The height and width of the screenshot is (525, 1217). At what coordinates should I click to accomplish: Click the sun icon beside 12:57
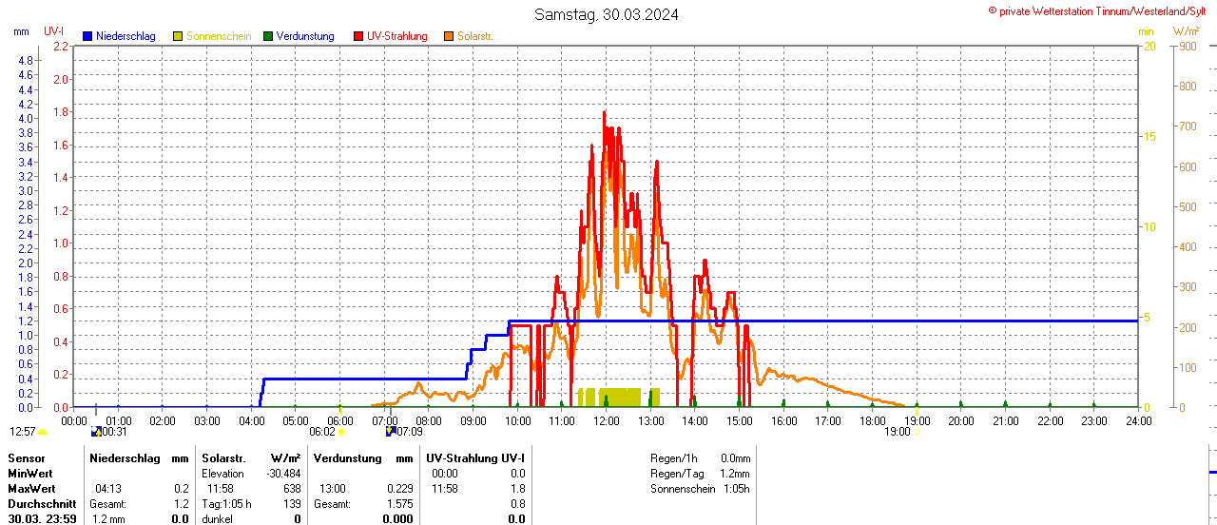(43, 432)
